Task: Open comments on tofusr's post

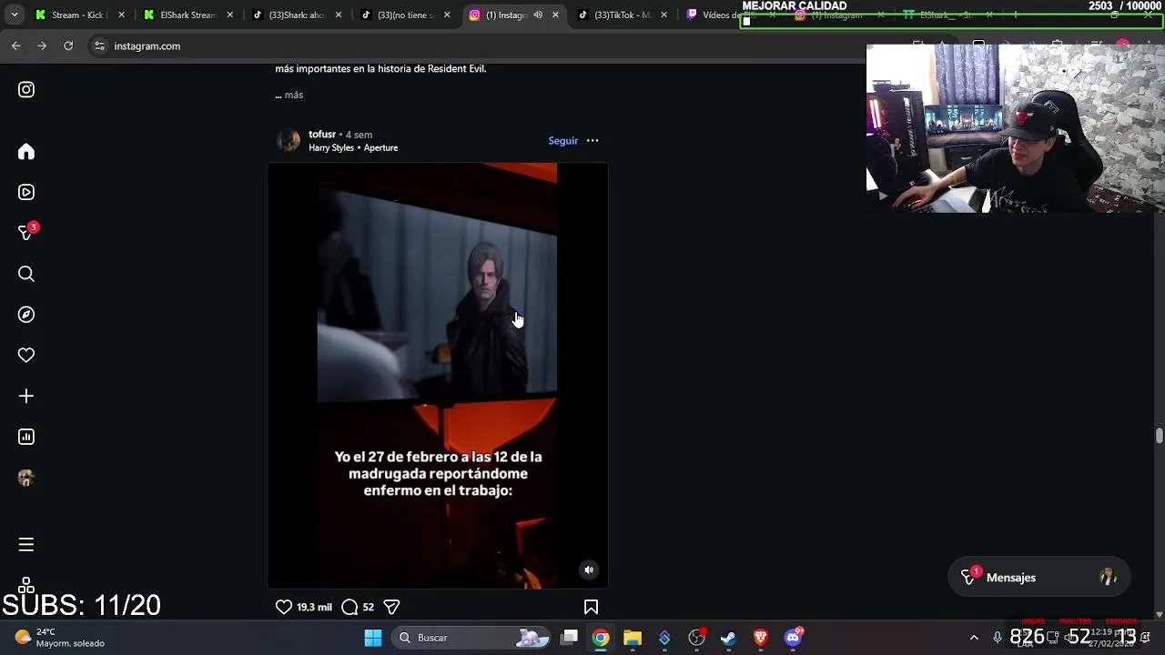Action: 349,607
